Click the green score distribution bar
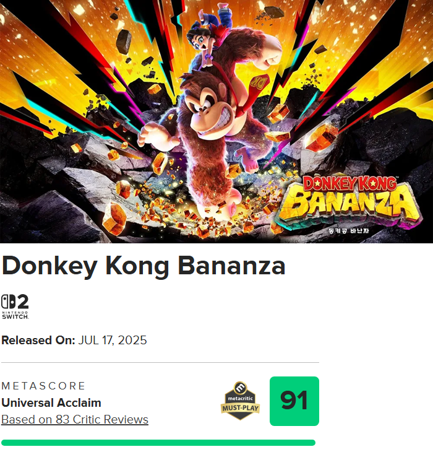The width and height of the screenshot is (433, 452). click(x=158, y=443)
